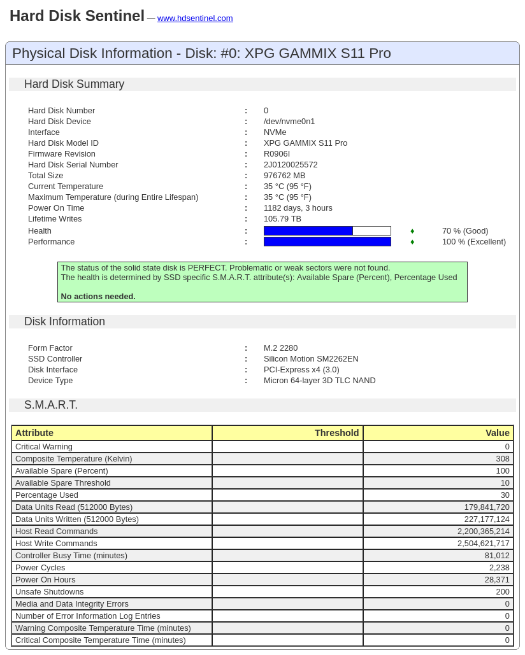
Task: Click Percentage Used value 30
Action: (505, 495)
